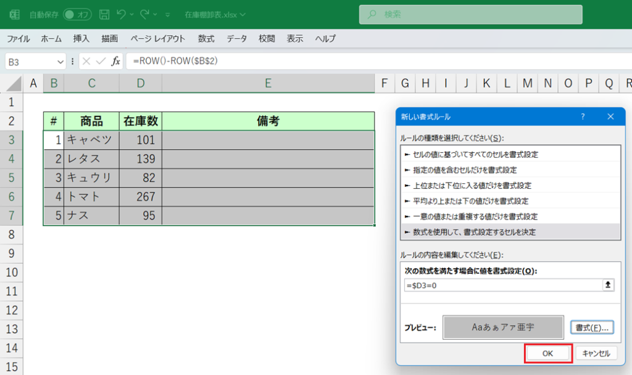The height and width of the screenshot is (375, 632).
Task: Click the Redo arrow icon
Action: click(x=144, y=15)
